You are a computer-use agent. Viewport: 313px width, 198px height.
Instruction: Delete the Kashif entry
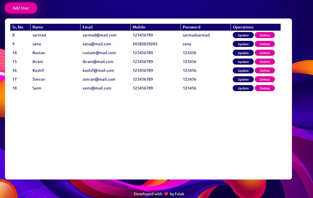(x=265, y=71)
